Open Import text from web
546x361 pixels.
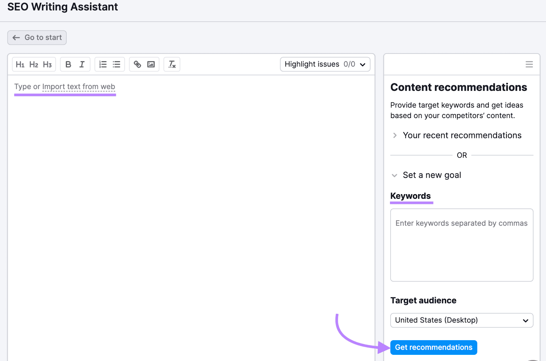click(x=78, y=86)
